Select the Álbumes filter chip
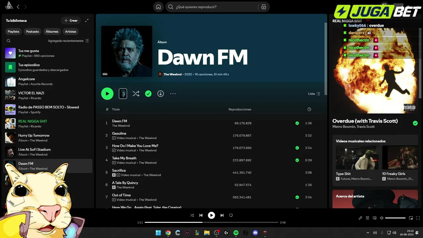Image resolution: width=423 pixels, height=238 pixels. point(52,32)
